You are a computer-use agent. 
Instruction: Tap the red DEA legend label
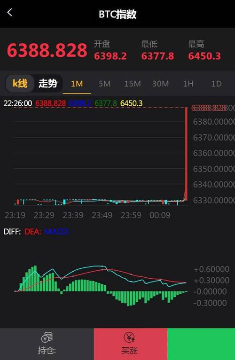[x=32, y=231]
